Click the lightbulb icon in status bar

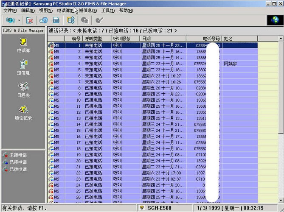pos(142,208)
